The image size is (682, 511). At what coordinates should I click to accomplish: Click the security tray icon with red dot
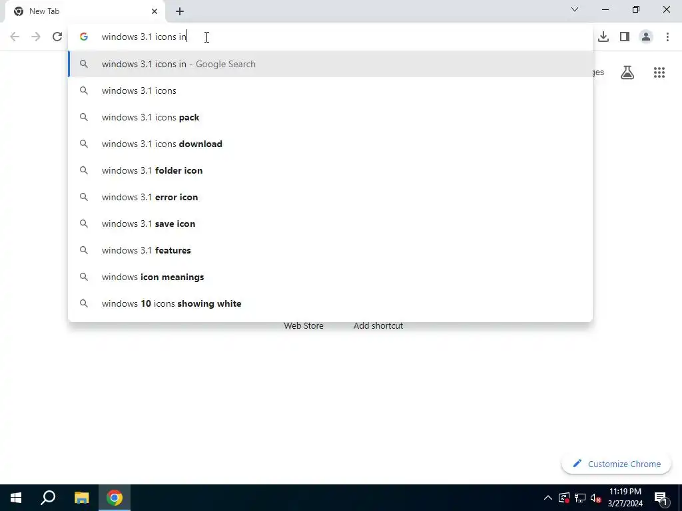(x=564, y=498)
